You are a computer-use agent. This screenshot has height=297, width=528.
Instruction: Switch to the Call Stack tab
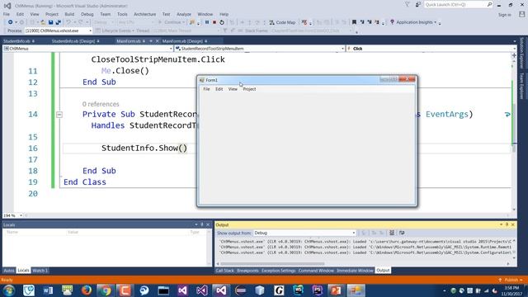224,271
